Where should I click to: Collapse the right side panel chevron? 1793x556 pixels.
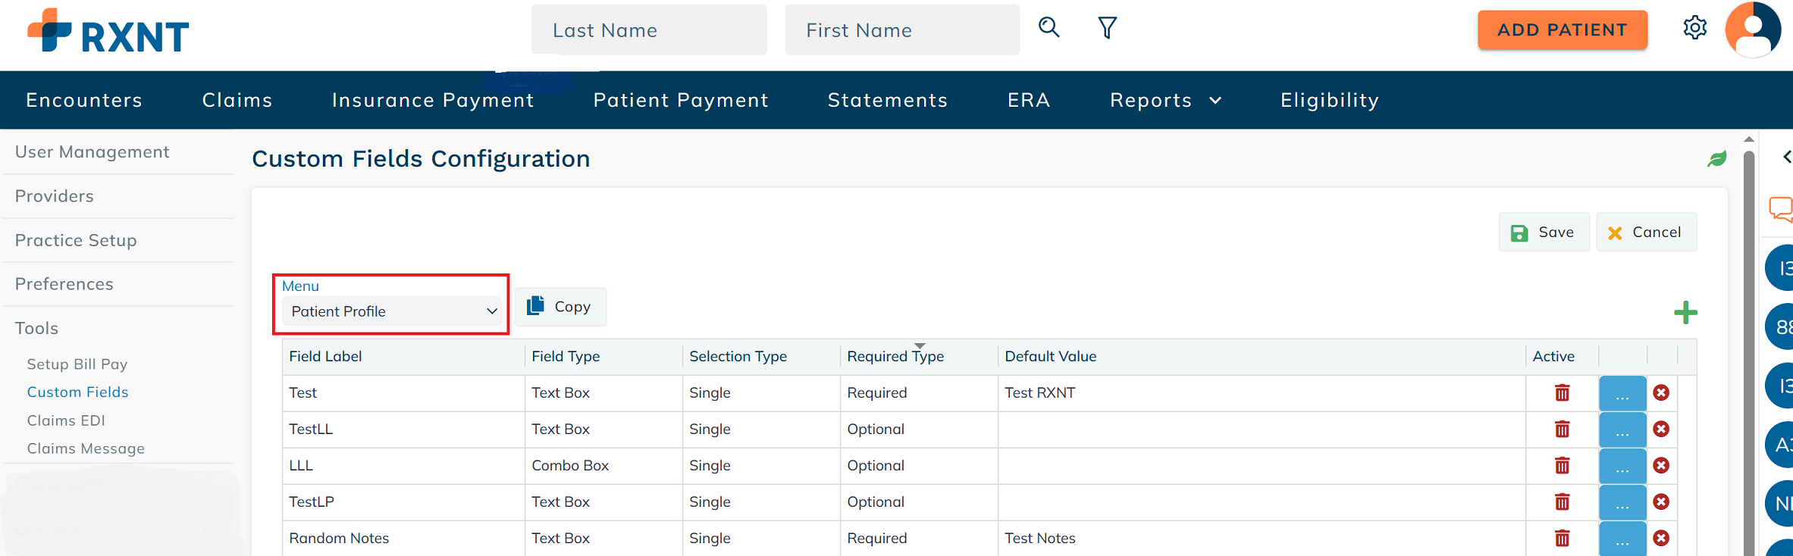(1785, 157)
